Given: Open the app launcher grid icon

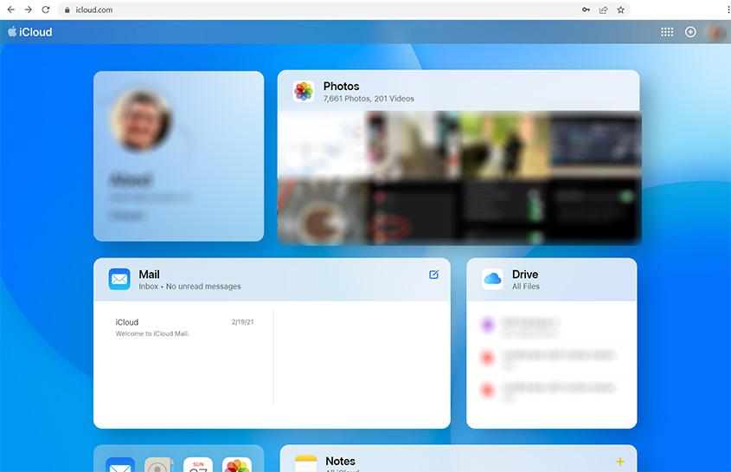Looking at the screenshot, I should pyautogui.click(x=667, y=32).
